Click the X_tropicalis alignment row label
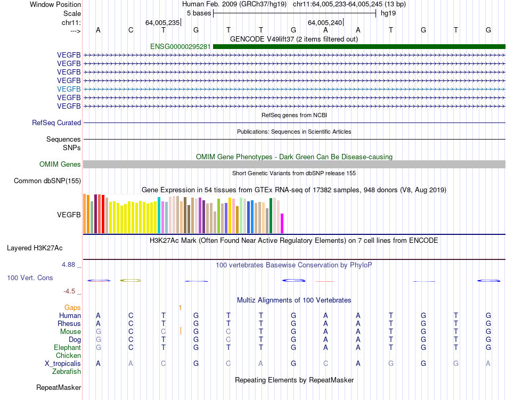Screen dimensions: 506x400 point(63,364)
